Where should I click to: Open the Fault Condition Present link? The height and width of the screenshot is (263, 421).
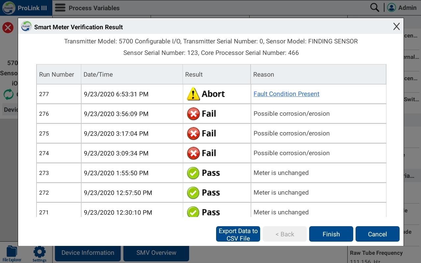286,94
